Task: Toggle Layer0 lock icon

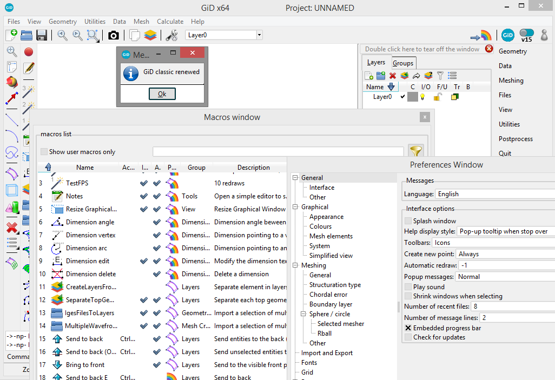Action: tap(438, 97)
